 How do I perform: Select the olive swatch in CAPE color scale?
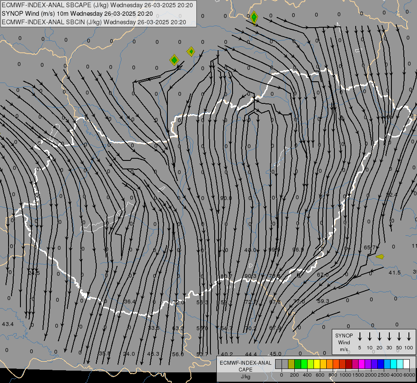coord(291,364)
